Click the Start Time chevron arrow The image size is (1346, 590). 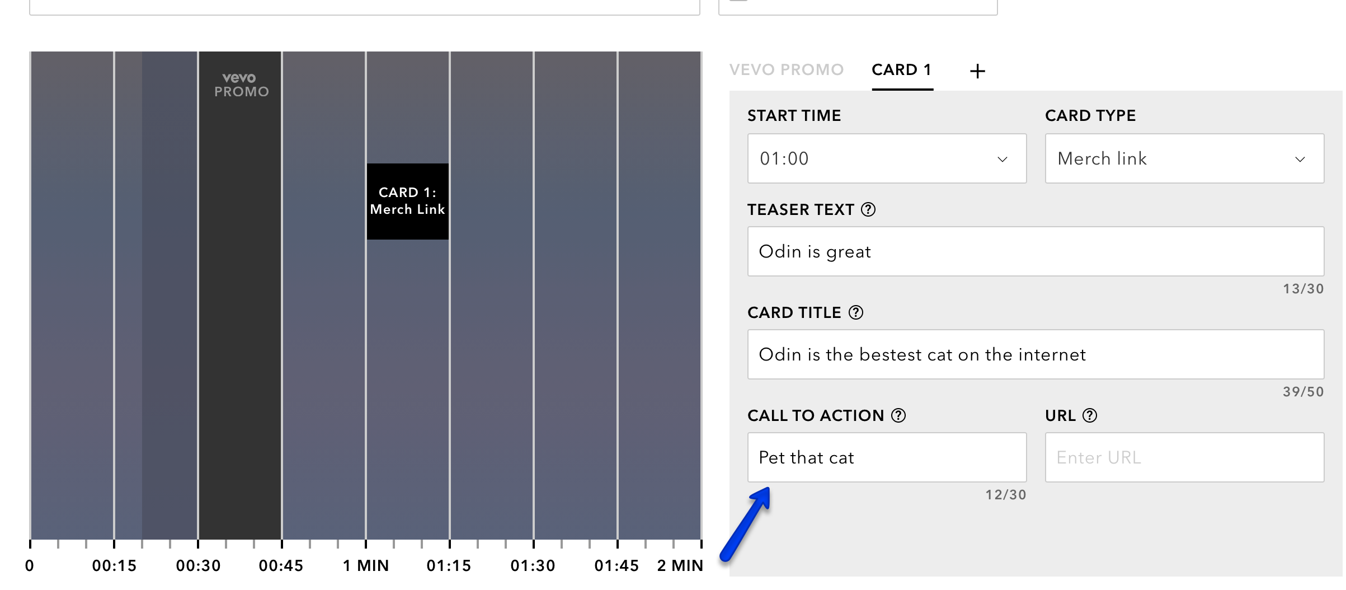point(1003,160)
